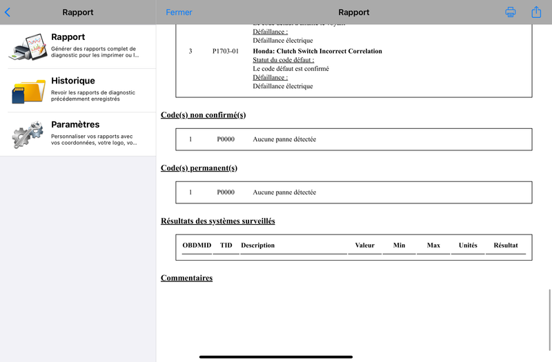Open the Historique menu entry
The image size is (552, 362).
tap(78, 91)
